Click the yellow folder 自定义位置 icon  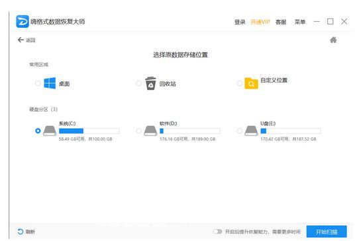251,83
